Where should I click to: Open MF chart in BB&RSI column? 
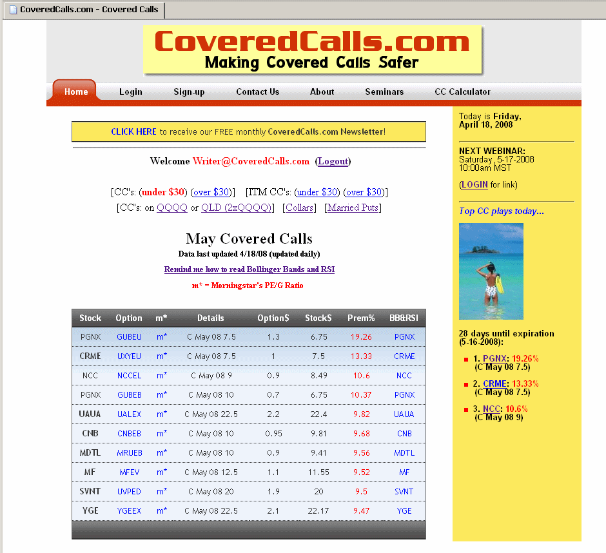pos(404,472)
